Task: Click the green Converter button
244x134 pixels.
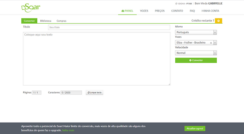Action: click(x=196, y=60)
